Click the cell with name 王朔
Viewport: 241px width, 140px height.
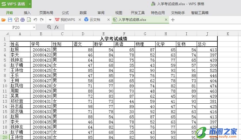20,80
